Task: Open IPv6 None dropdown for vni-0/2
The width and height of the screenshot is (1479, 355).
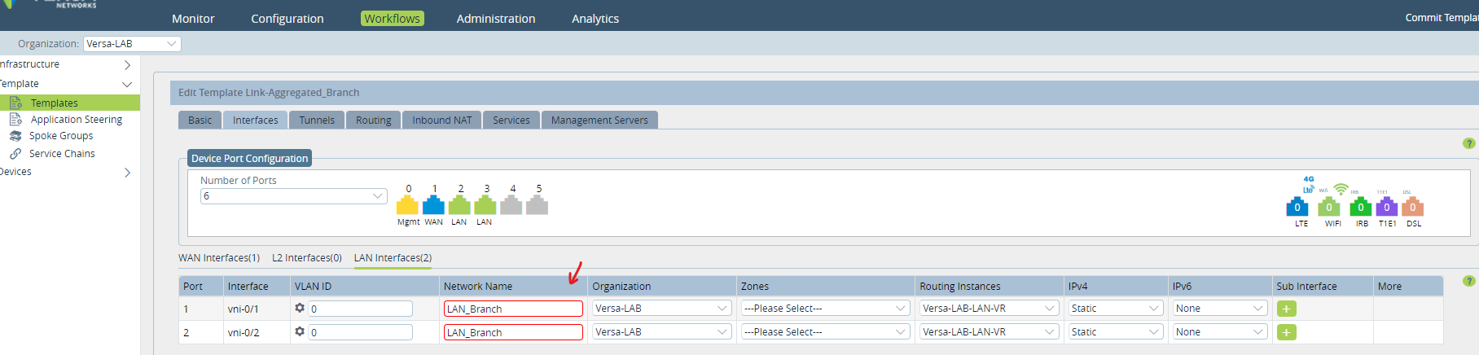Action: coord(1220,332)
